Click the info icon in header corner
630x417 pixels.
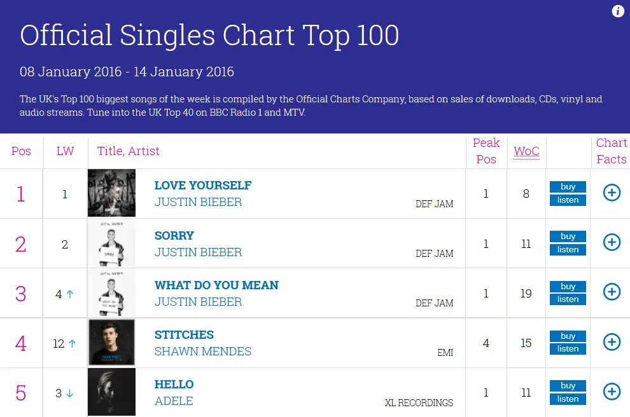[x=618, y=11]
